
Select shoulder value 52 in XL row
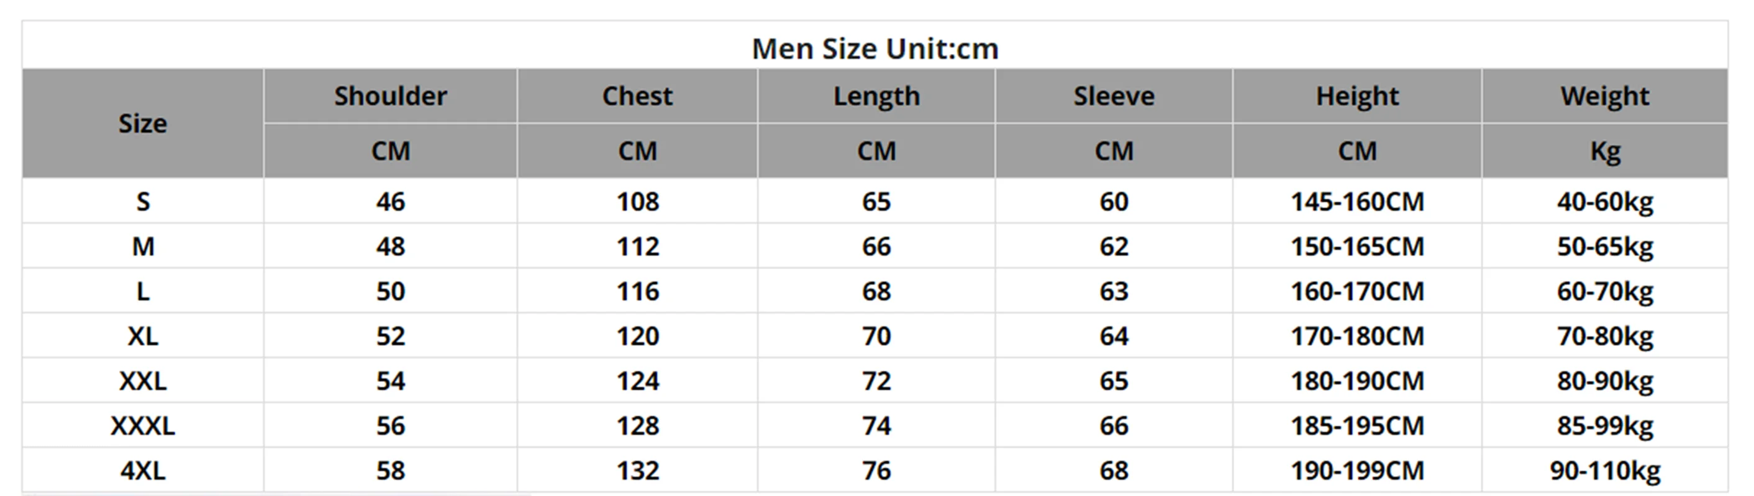point(390,336)
